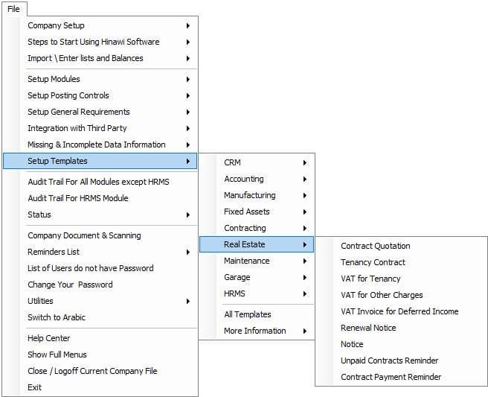
Task: Expand the Utilities submenu arrow
Action: pos(188,301)
